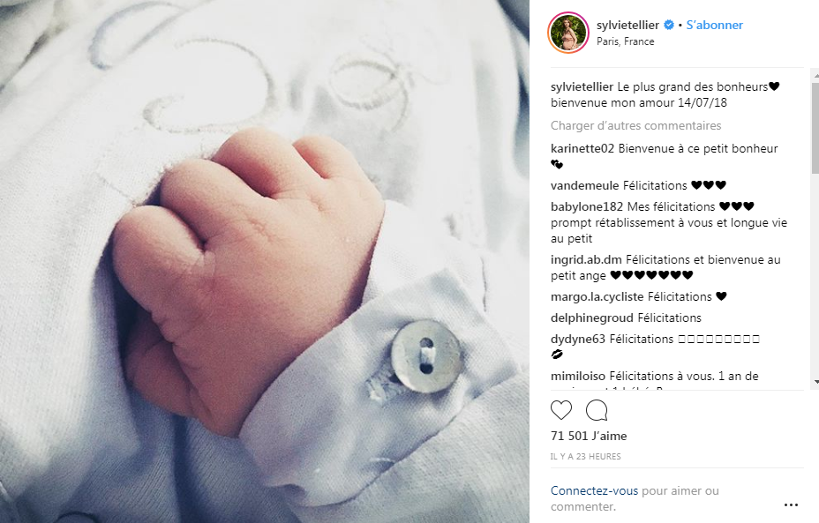
Task: Open the Paris, France location link
Action: [x=625, y=41]
